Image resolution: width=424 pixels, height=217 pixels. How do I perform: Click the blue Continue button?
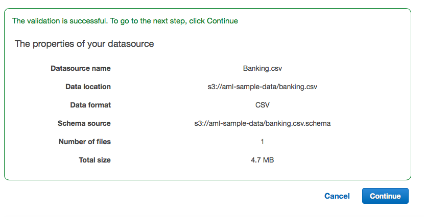[385, 196]
